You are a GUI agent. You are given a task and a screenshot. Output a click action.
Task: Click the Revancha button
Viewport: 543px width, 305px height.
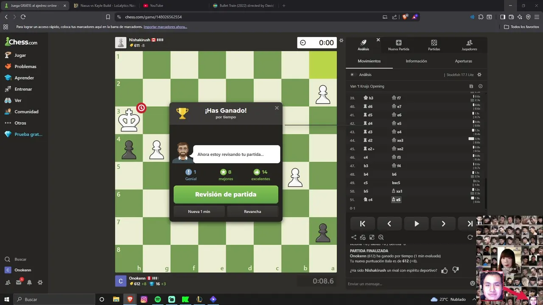pyautogui.click(x=252, y=211)
